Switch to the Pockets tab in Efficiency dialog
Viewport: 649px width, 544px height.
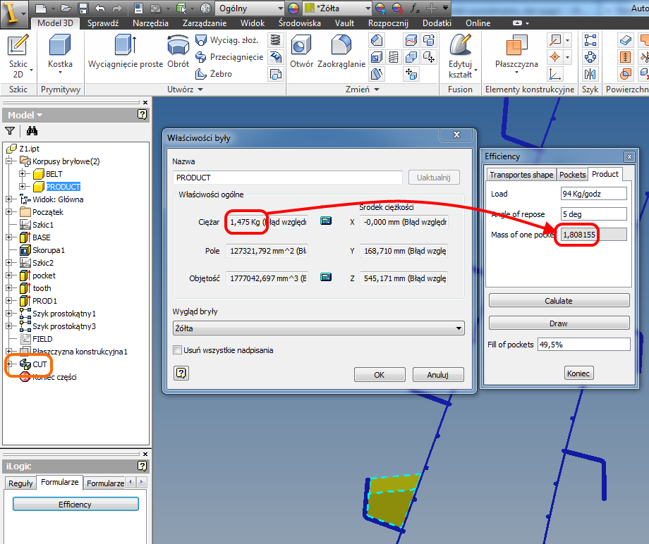pos(572,174)
